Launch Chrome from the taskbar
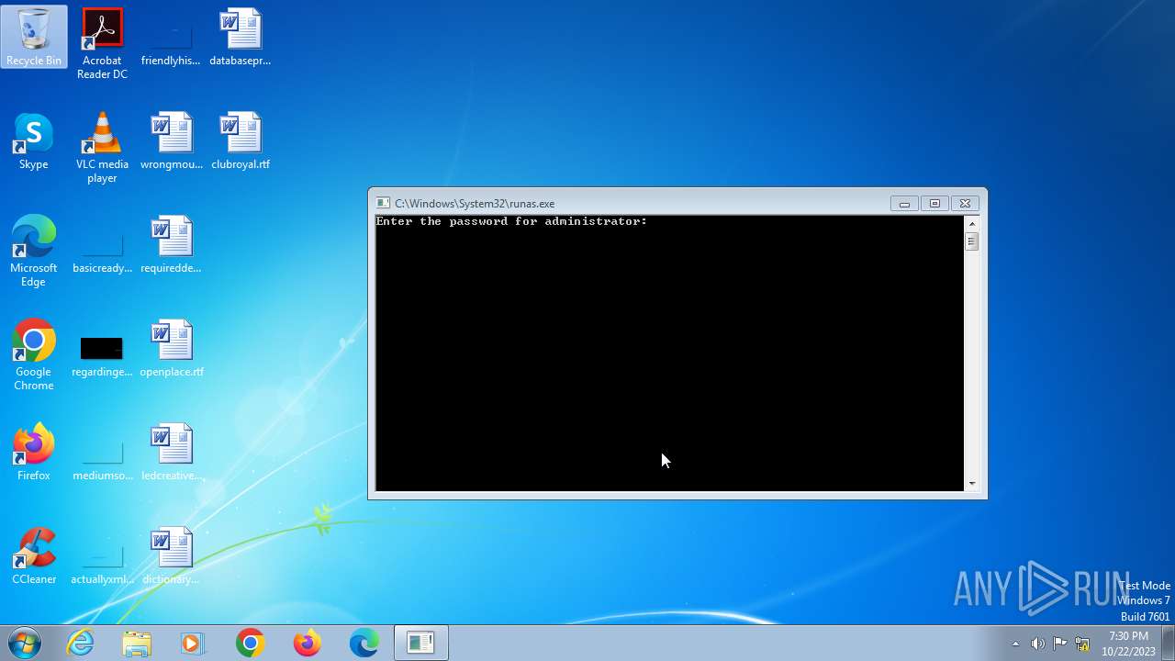The image size is (1175, 661). (250, 643)
